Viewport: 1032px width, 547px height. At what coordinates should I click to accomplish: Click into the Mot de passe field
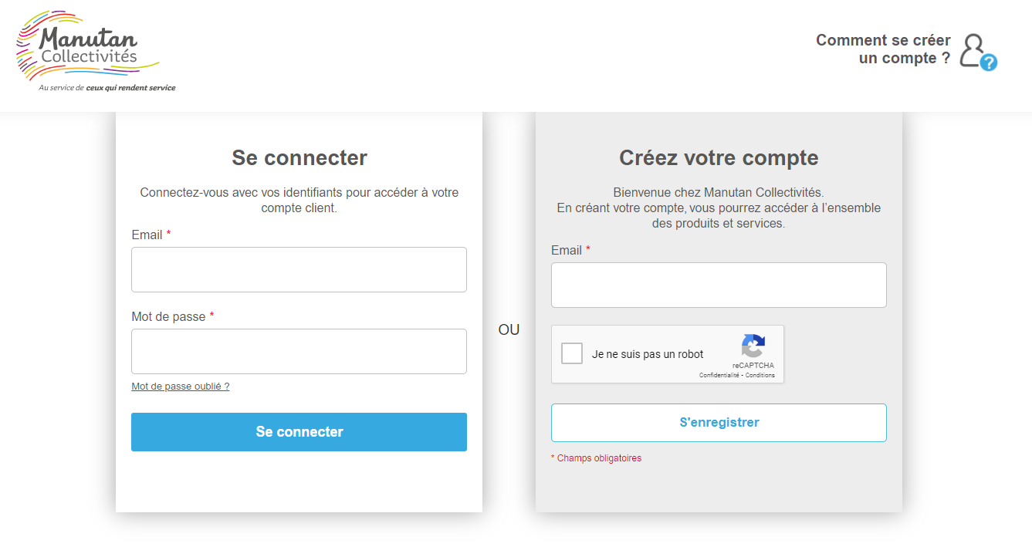[299, 352]
